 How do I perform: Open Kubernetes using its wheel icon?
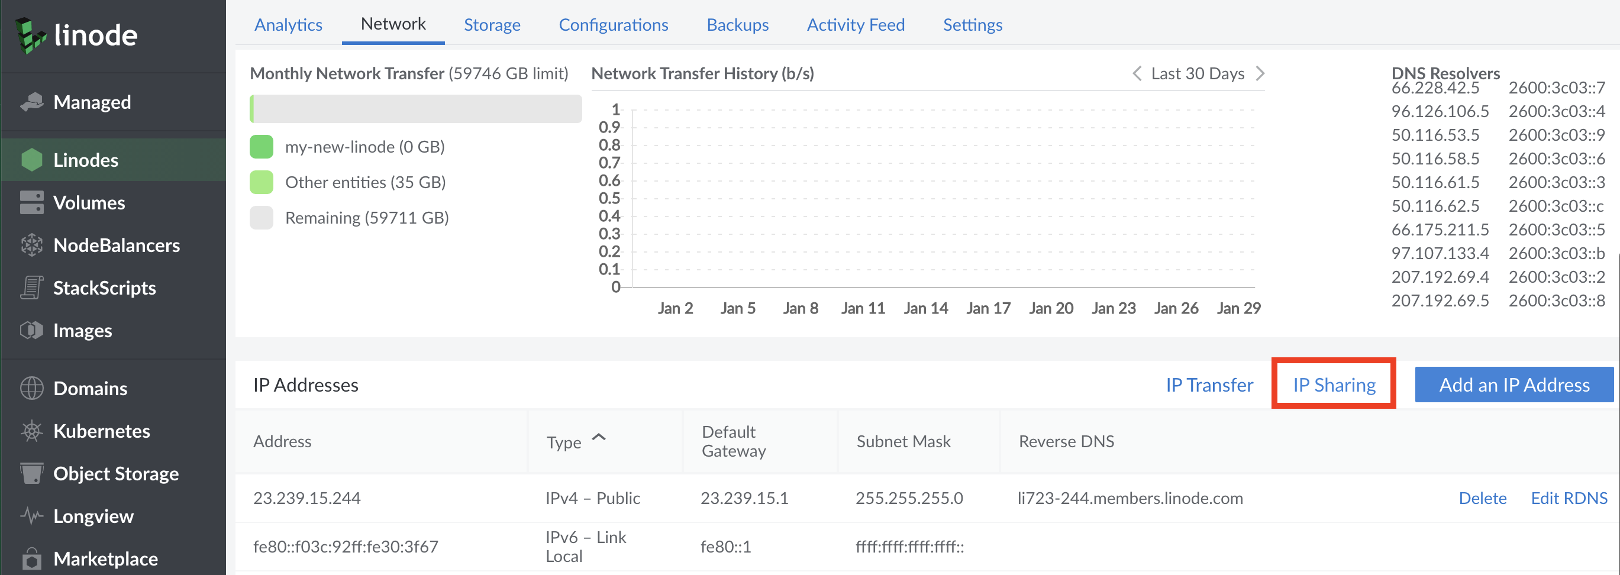[x=31, y=431]
